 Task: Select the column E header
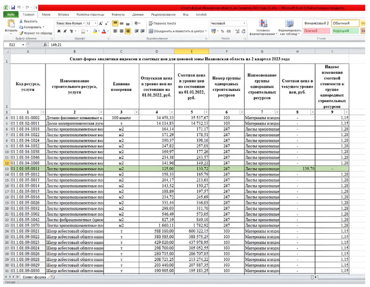(191, 52)
